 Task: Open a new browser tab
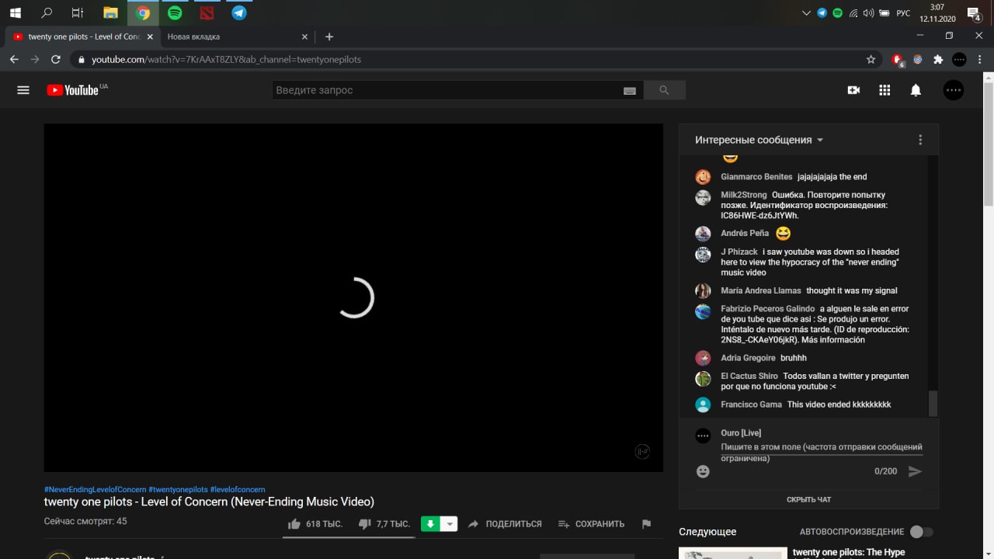tap(329, 36)
